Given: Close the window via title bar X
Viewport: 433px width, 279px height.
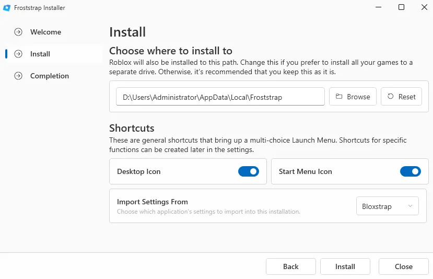Looking at the screenshot, I should coord(424,7).
